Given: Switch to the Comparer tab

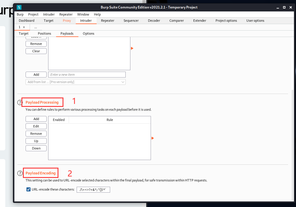Looking at the screenshot, I should (176, 21).
